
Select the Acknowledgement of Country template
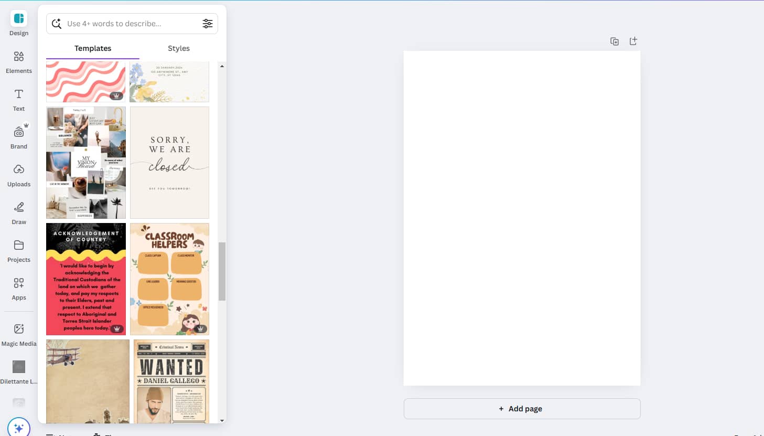(86, 279)
